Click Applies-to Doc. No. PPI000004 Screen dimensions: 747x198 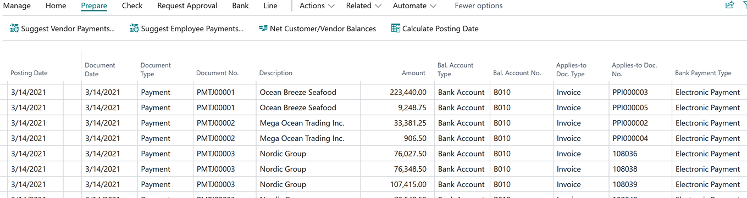[630, 138]
